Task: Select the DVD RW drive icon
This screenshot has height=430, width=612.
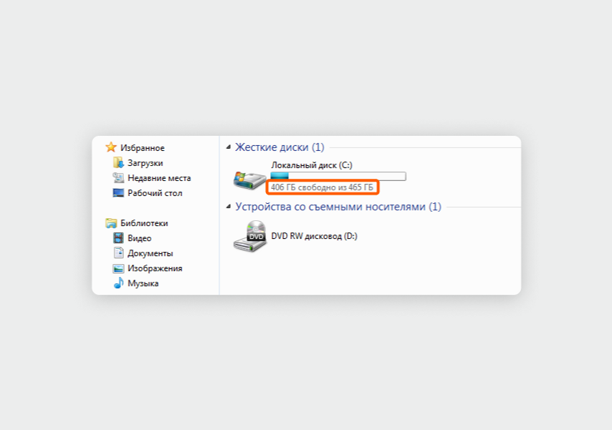Action: click(250, 236)
